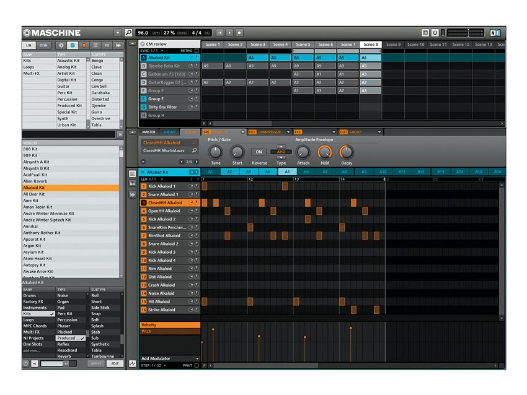Switch to the step grid editor icon
527x395 pixels.
[133, 173]
